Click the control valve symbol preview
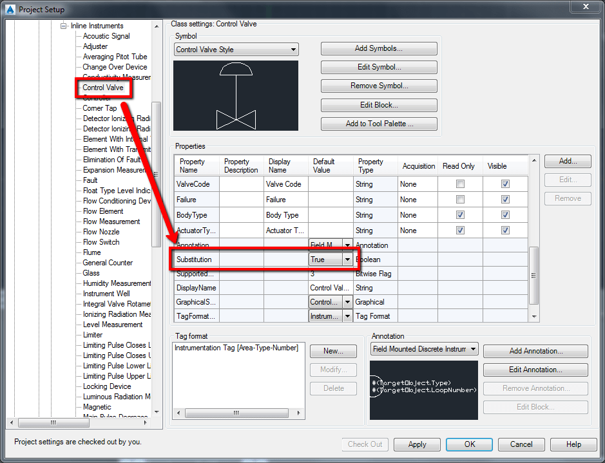Viewport: 605px width, 463px height. click(x=236, y=95)
